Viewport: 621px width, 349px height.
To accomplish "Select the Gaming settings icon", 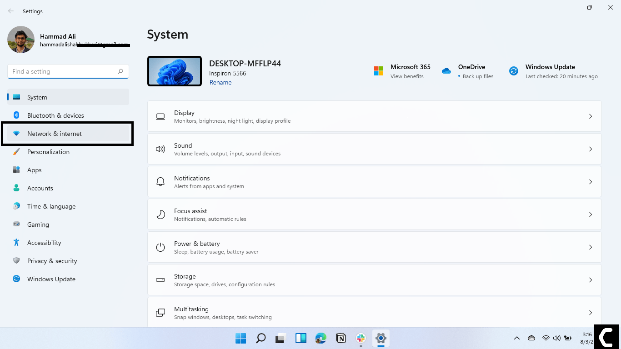I will [16, 224].
